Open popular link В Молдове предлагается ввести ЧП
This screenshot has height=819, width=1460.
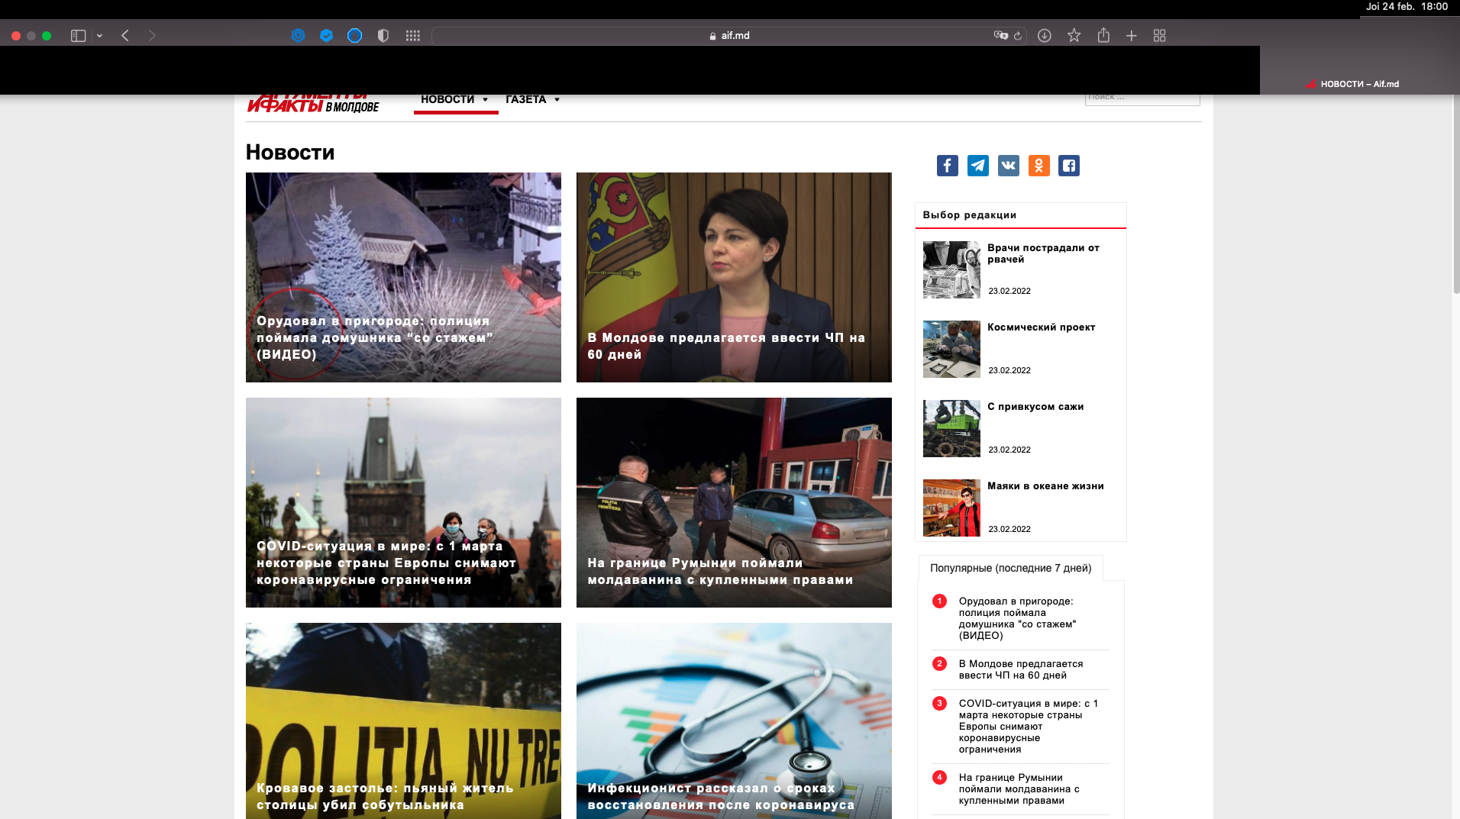coord(1020,669)
